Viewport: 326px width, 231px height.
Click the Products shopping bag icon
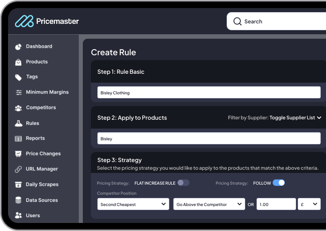coord(18,62)
